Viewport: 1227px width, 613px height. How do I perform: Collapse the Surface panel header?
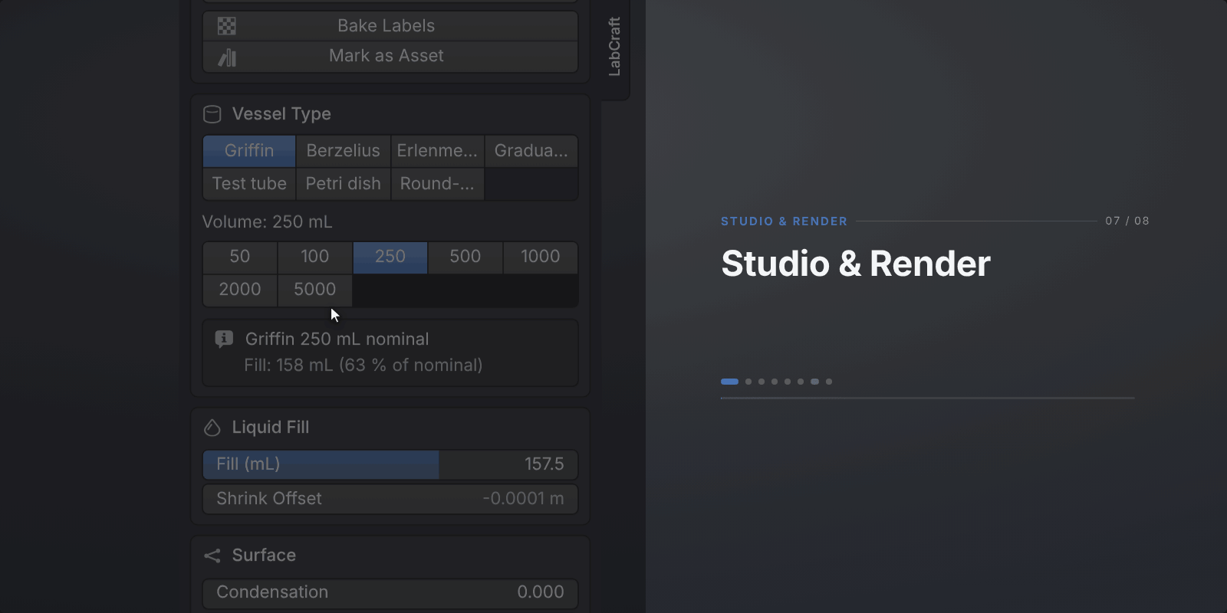[390, 556]
